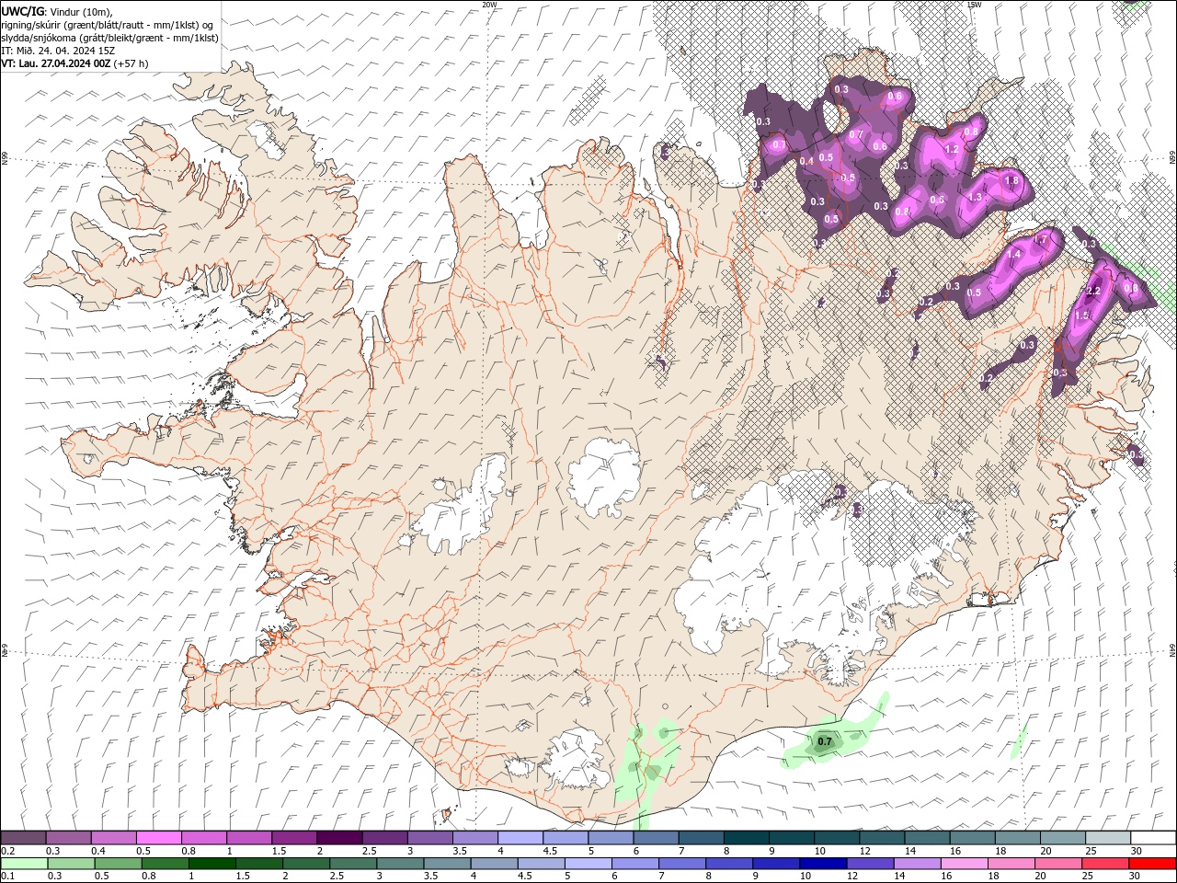
Task: Select the light pink 16 rain swatch
Action: 965,864
